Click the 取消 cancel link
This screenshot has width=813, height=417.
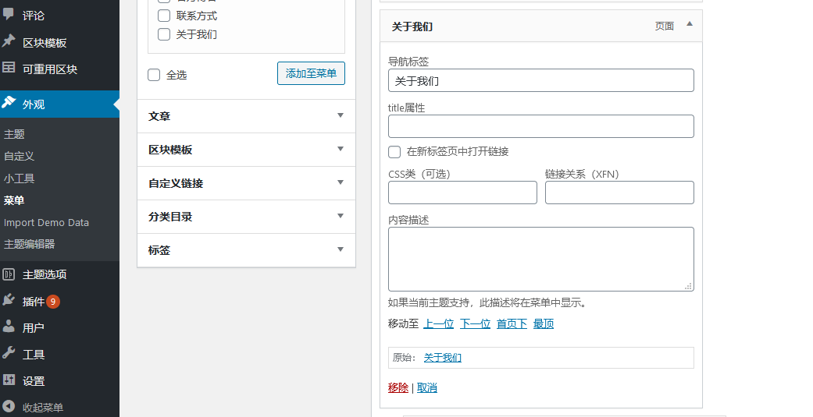426,387
